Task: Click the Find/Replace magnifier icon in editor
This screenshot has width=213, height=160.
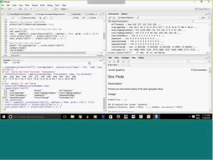Action: click(x=40, y=18)
